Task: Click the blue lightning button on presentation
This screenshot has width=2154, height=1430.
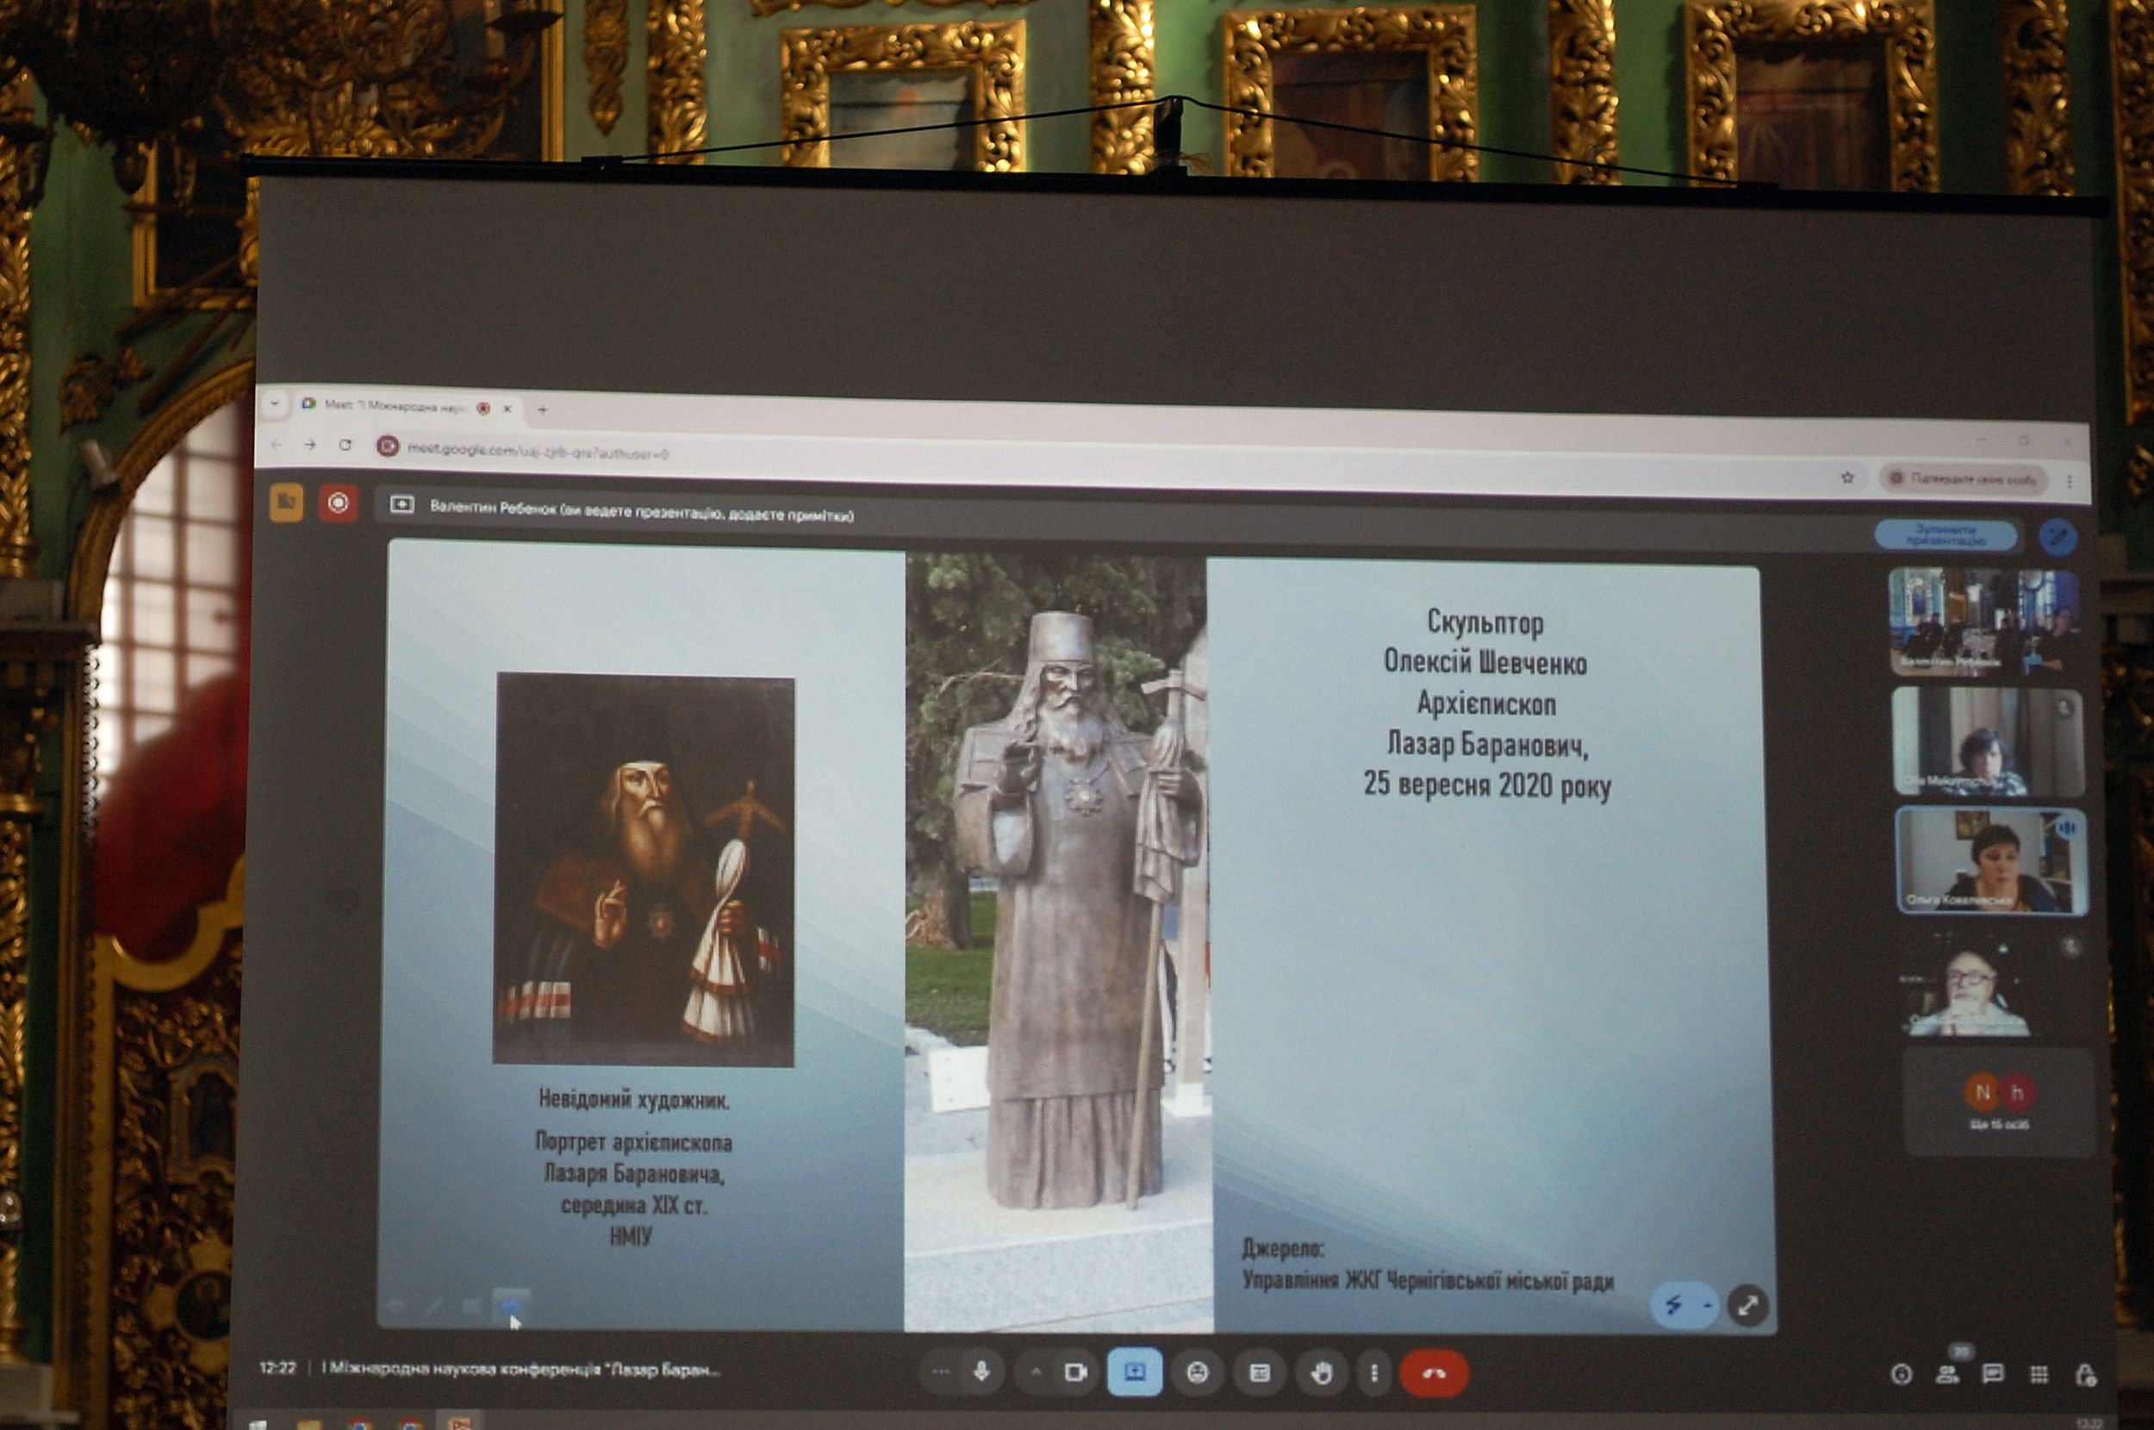Action: pyautogui.click(x=1684, y=1305)
